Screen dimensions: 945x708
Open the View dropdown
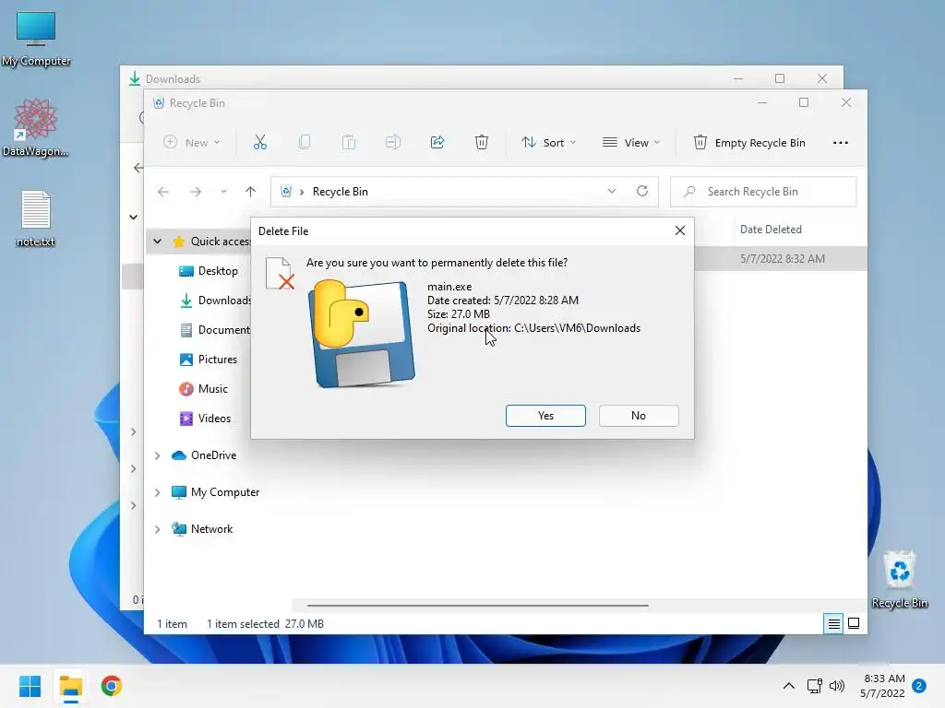[x=631, y=143]
